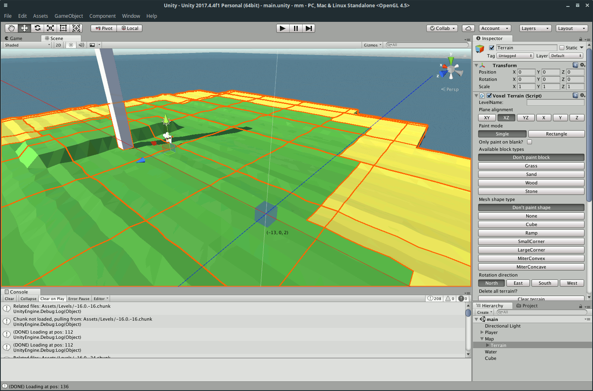Open the GameObject menu
Viewport: 593px width, 391px height.
(x=69, y=16)
